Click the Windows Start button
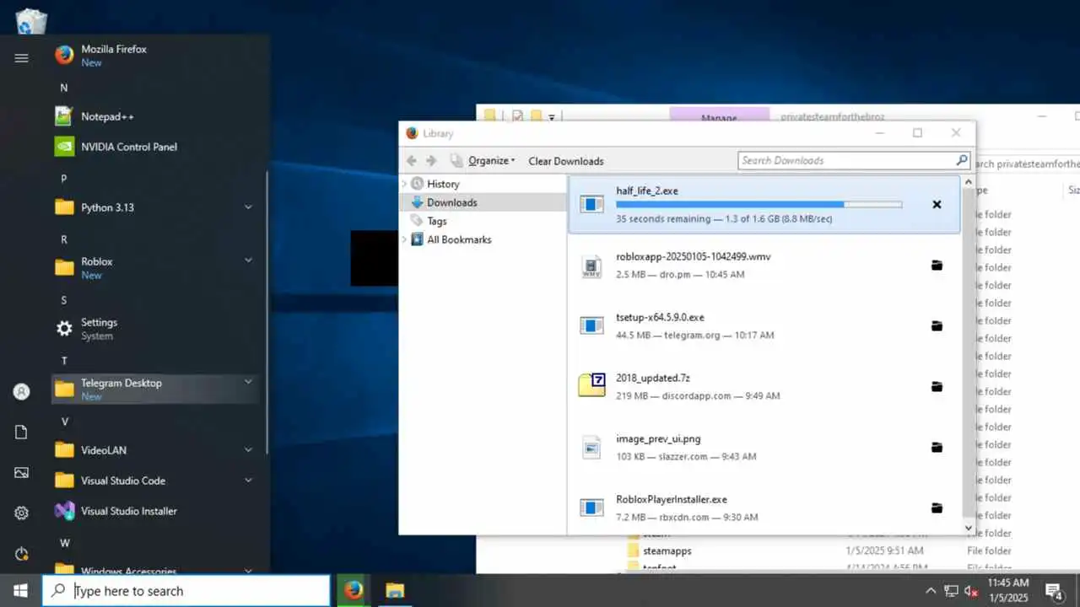Image resolution: width=1080 pixels, height=607 pixels. 20,590
